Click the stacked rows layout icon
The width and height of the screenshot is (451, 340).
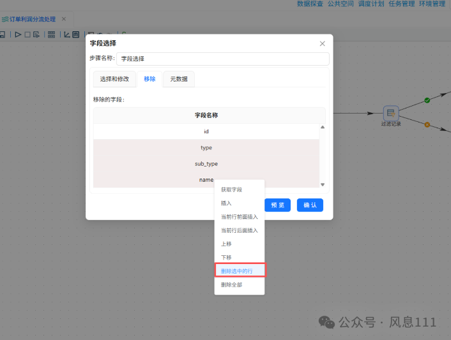tap(52, 34)
